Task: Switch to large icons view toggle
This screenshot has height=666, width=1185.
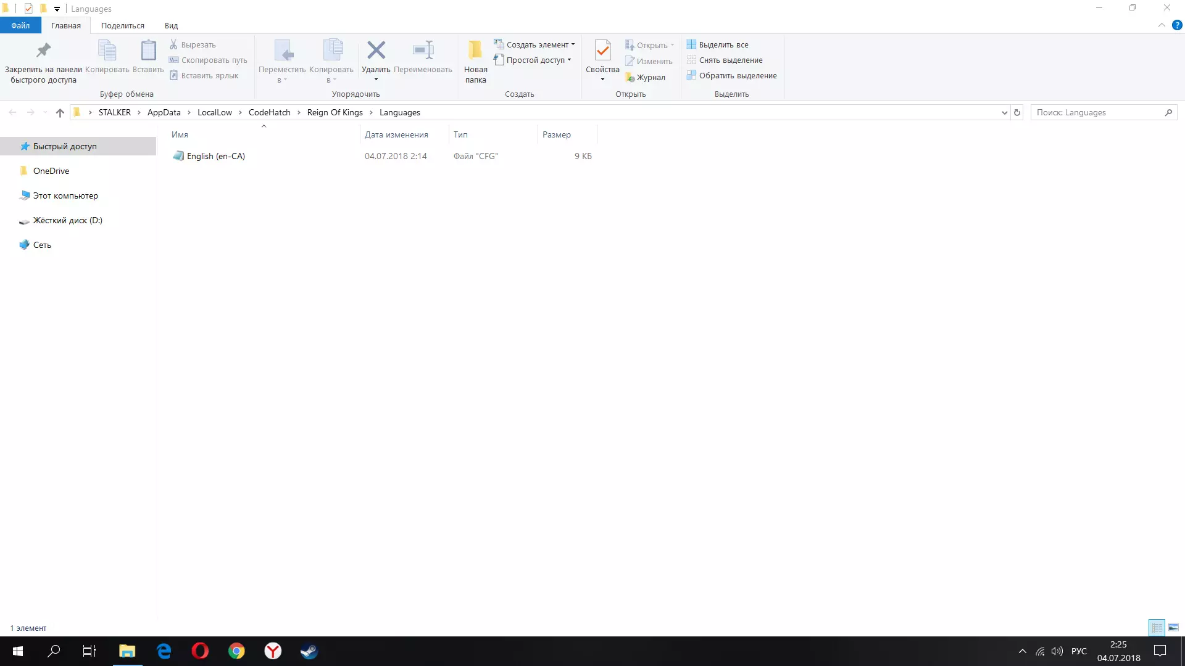Action: (1173, 628)
